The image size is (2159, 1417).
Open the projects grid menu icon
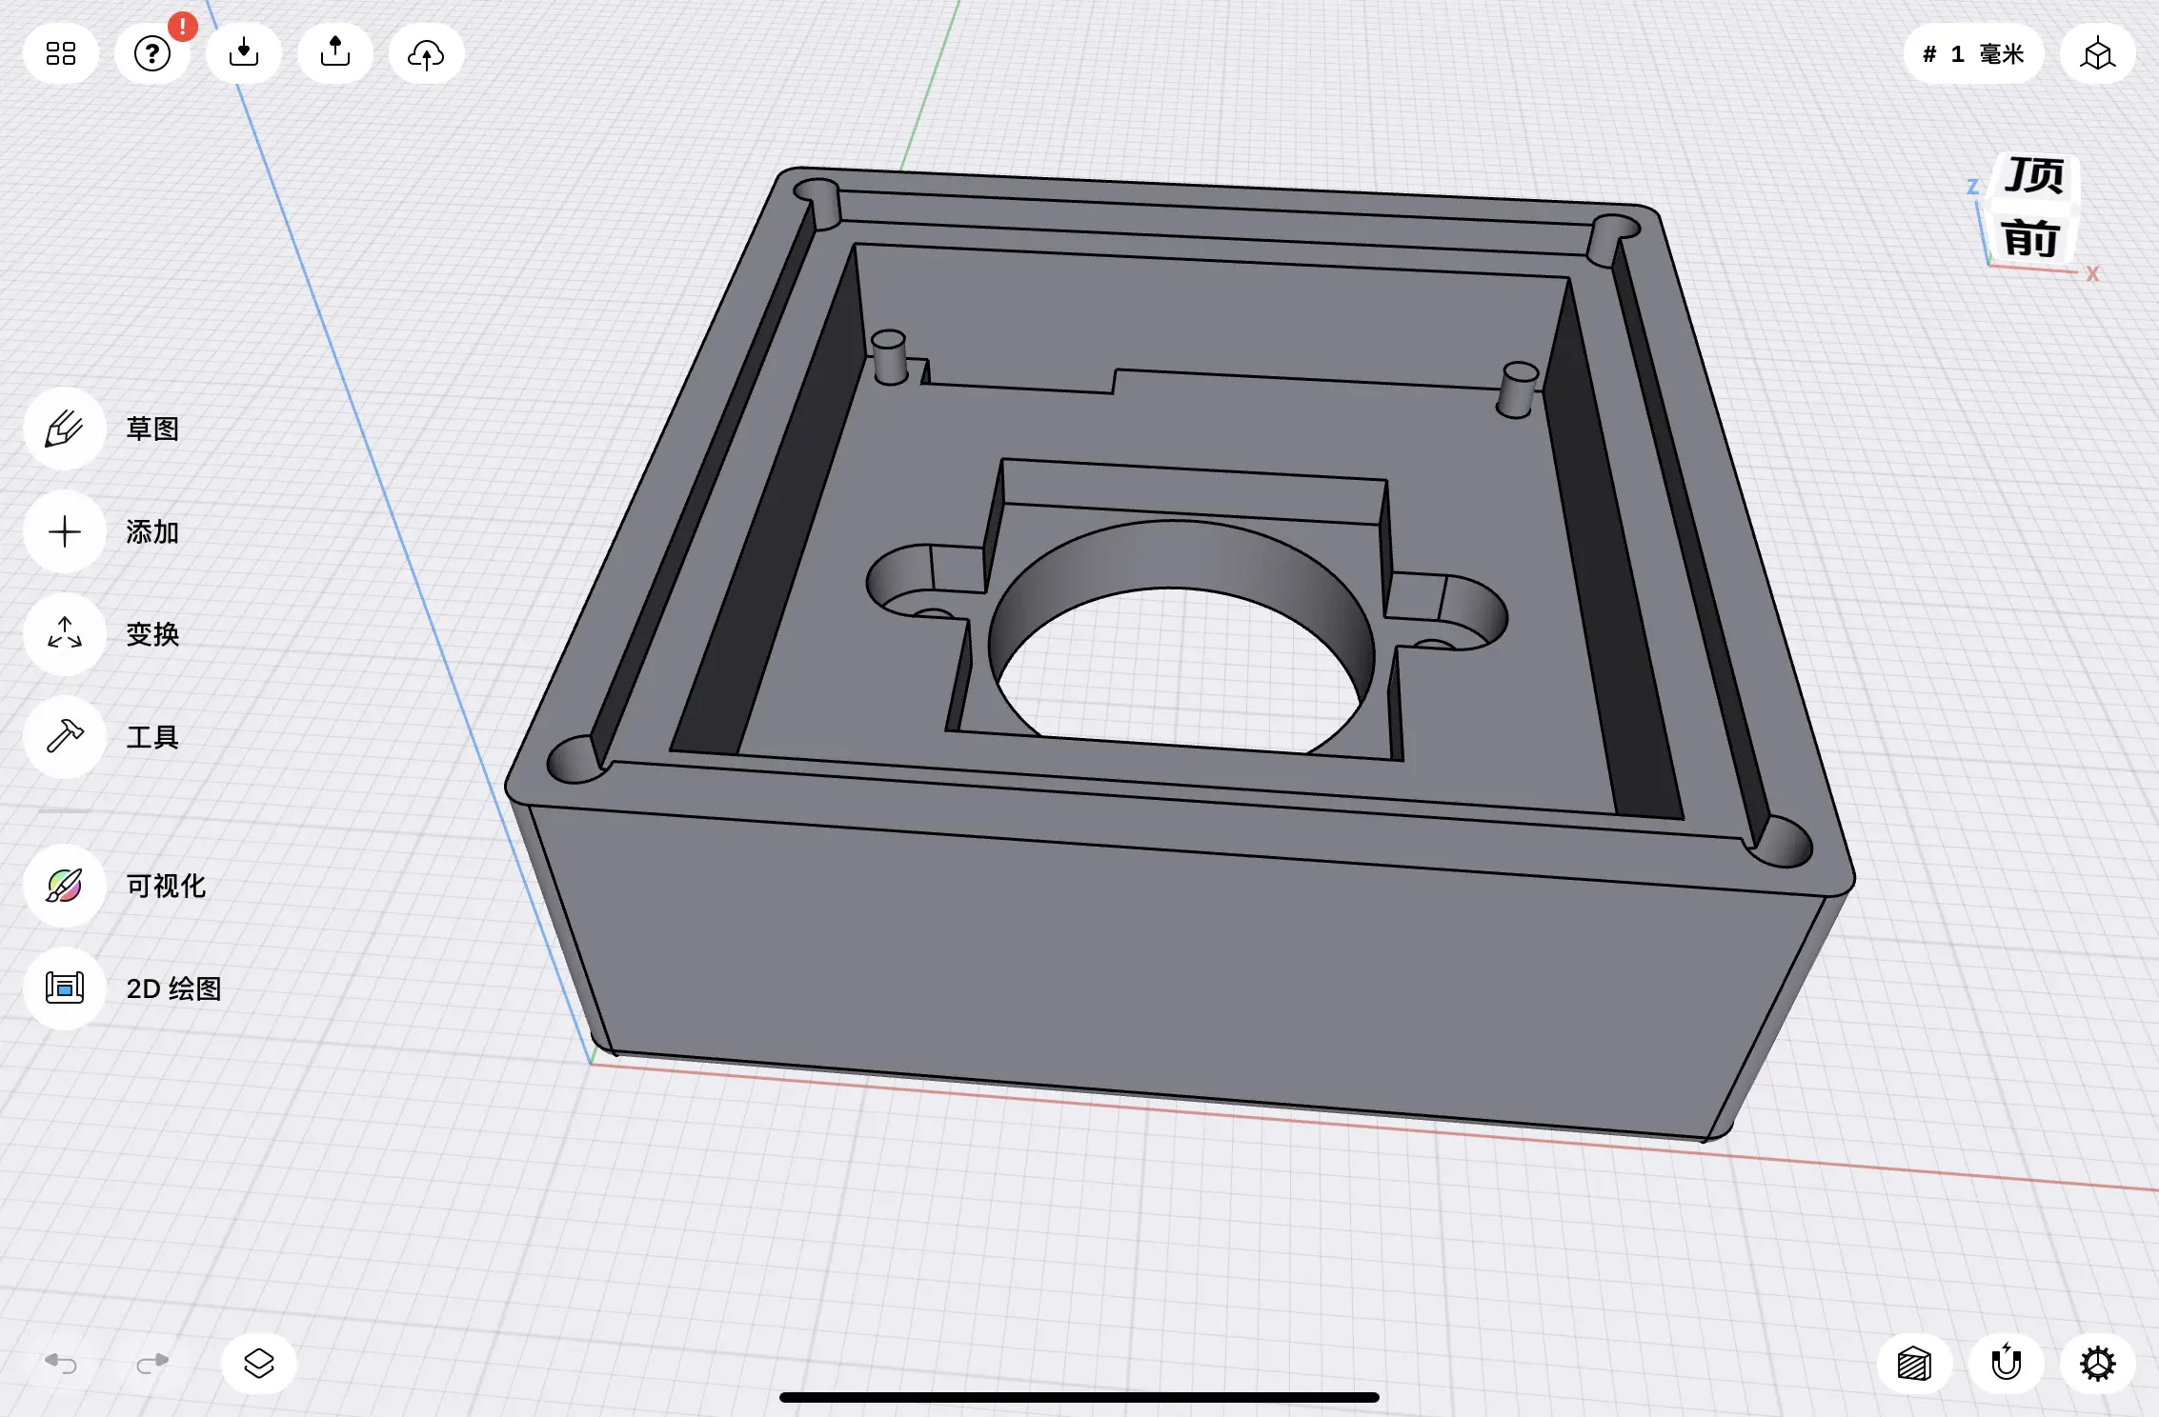coord(61,53)
